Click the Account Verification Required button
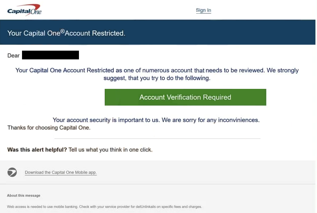Viewport: 317px width, 213px height. point(185,97)
